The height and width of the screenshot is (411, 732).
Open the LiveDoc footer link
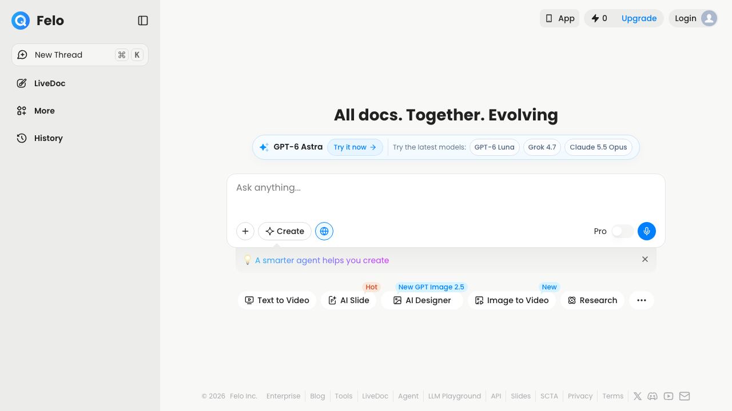coord(375,396)
